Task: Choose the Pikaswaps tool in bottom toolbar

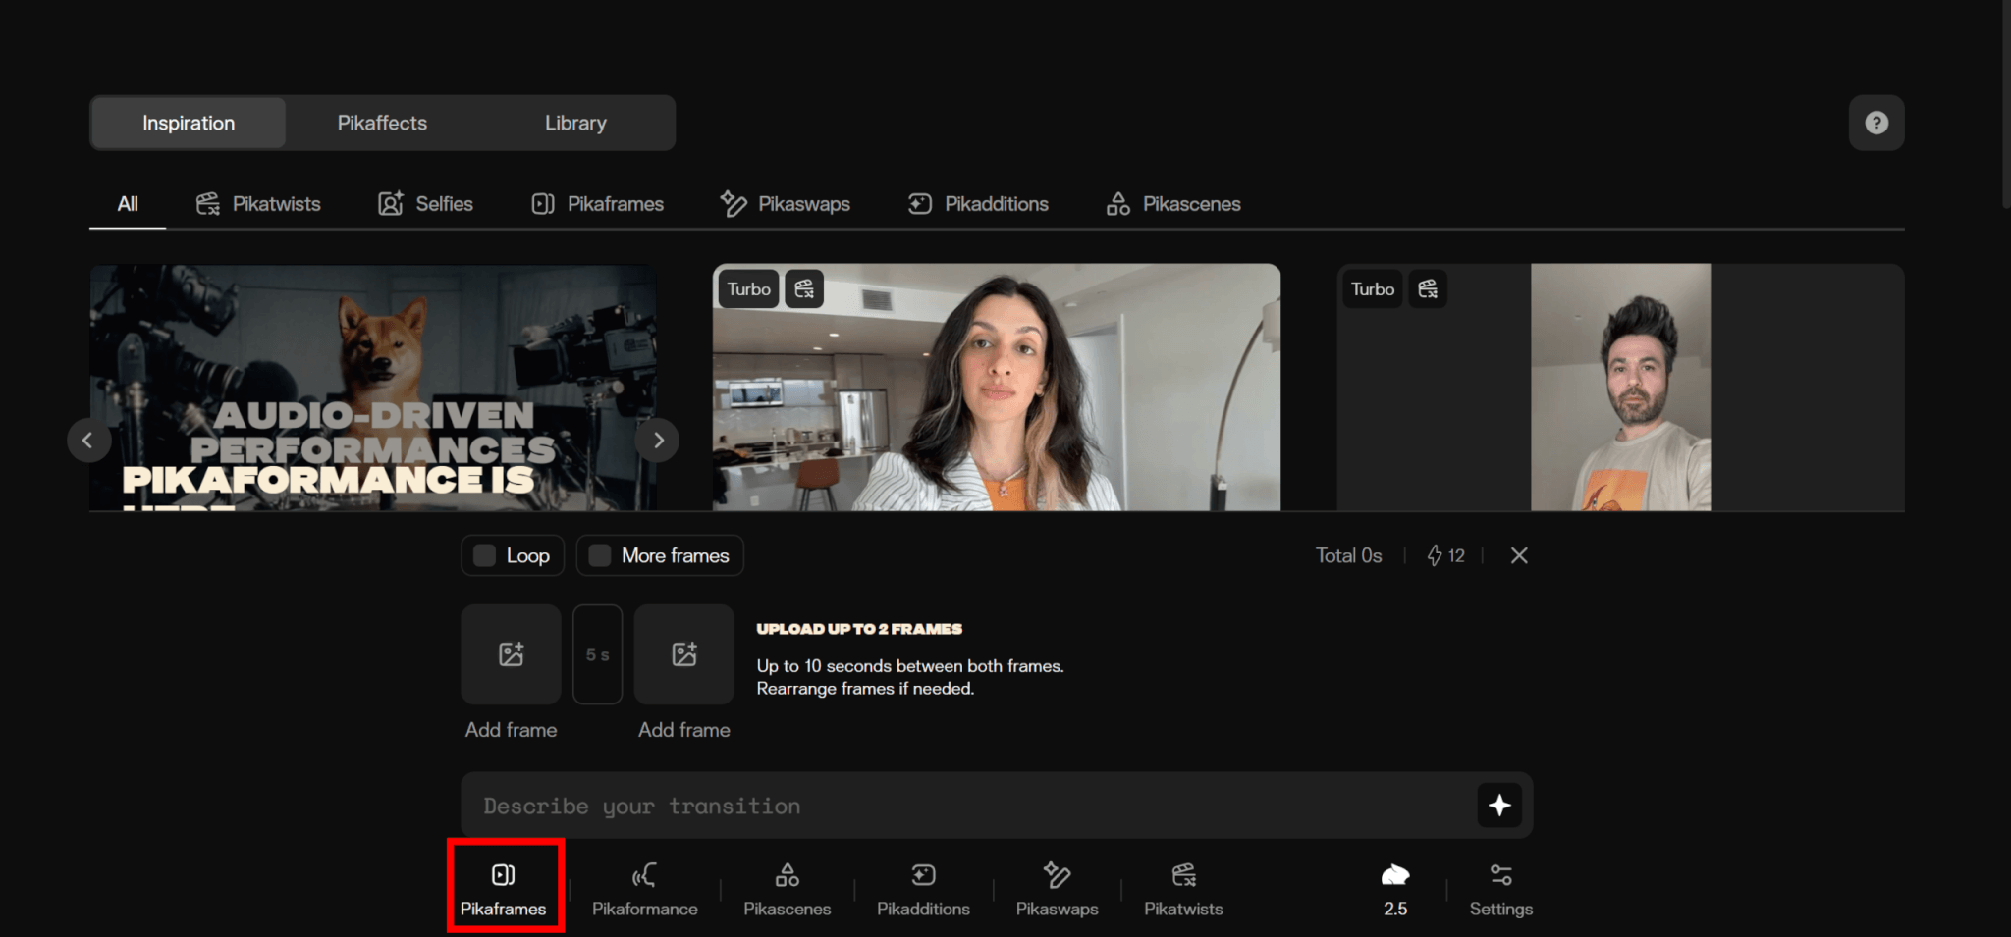Action: (x=1057, y=889)
